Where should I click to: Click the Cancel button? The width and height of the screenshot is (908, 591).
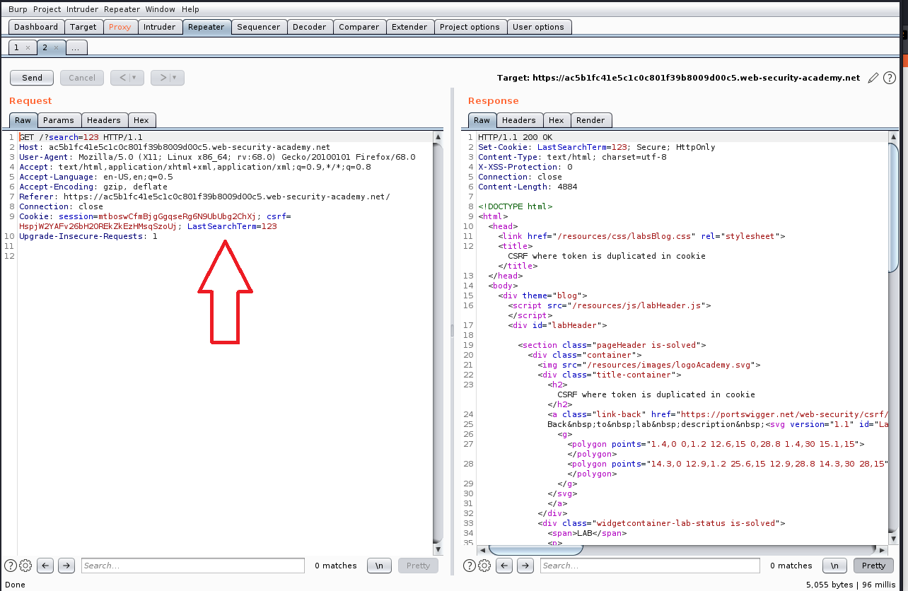(82, 78)
